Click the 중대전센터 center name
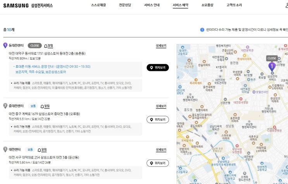The height and width of the screenshot is (184, 288). [x=16, y=106]
